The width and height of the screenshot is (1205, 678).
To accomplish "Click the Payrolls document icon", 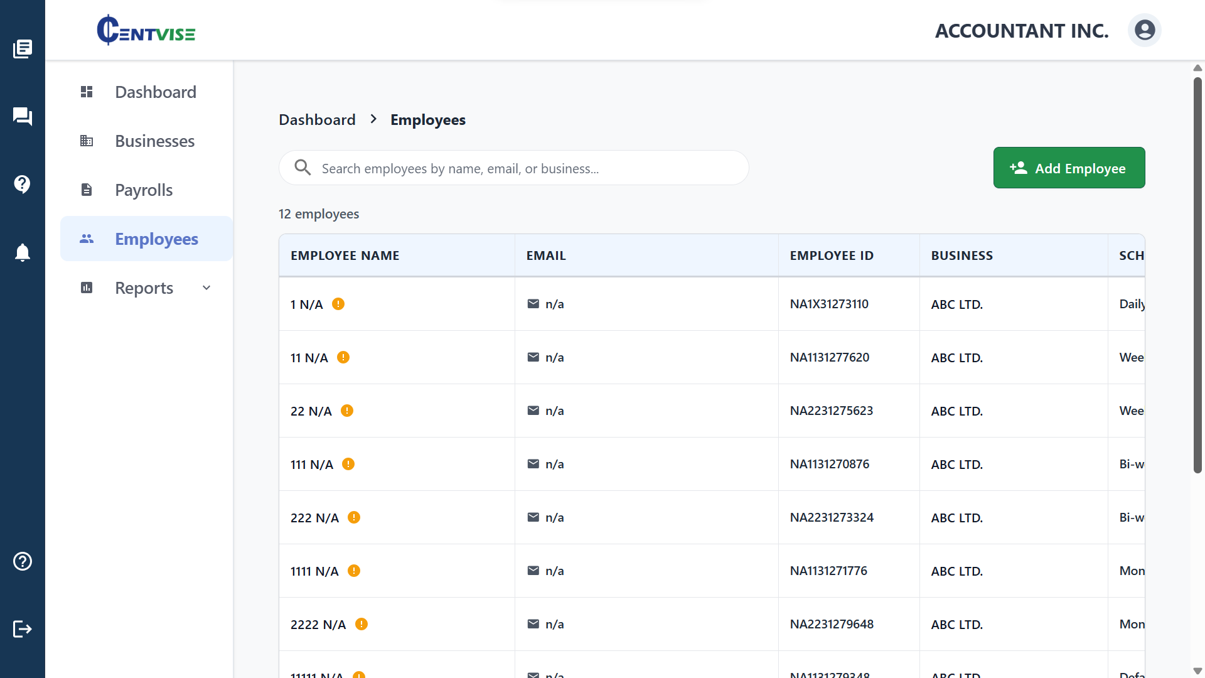I will coord(86,190).
